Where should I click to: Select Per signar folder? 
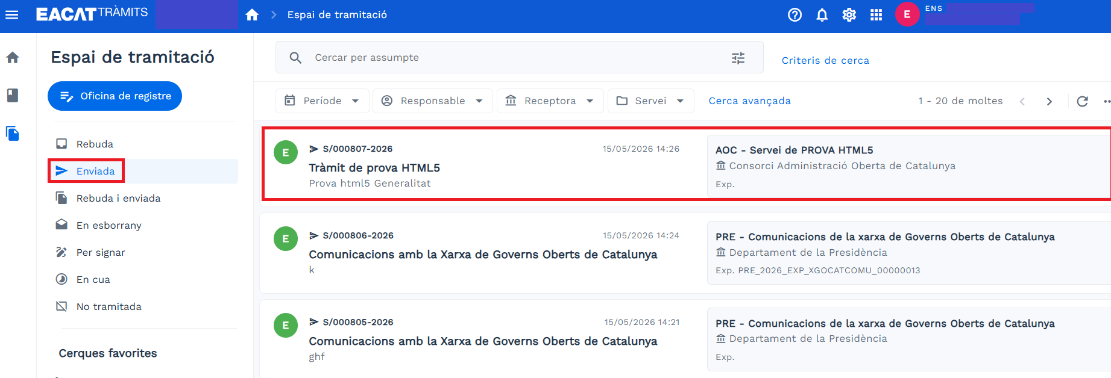pyautogui.click(x=143, y=252)
